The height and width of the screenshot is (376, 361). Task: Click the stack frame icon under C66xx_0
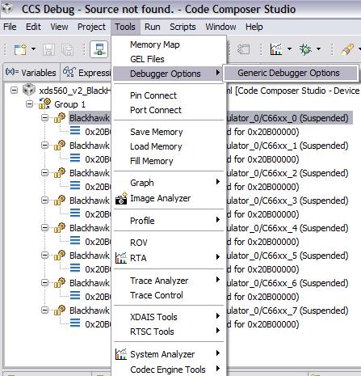coord(75,131)
